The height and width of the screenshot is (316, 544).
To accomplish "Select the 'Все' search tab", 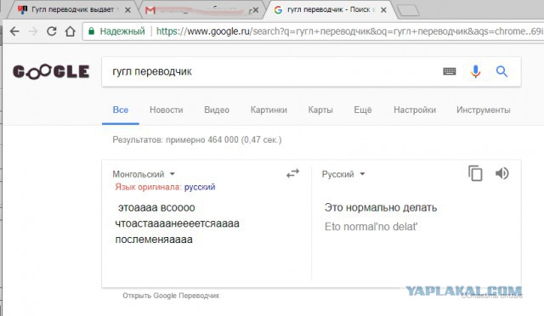I will (x=121, y=110).
